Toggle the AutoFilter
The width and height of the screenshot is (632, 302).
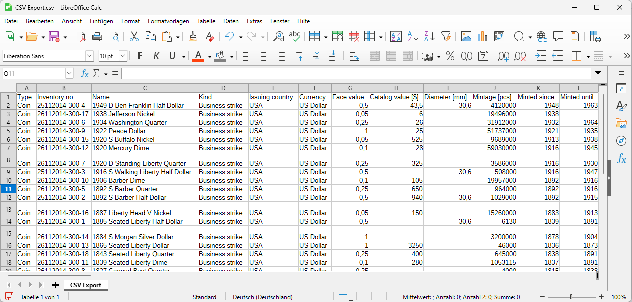(446, 36)
